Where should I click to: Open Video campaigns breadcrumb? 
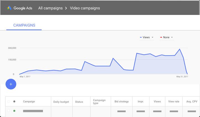click(85, 8)
